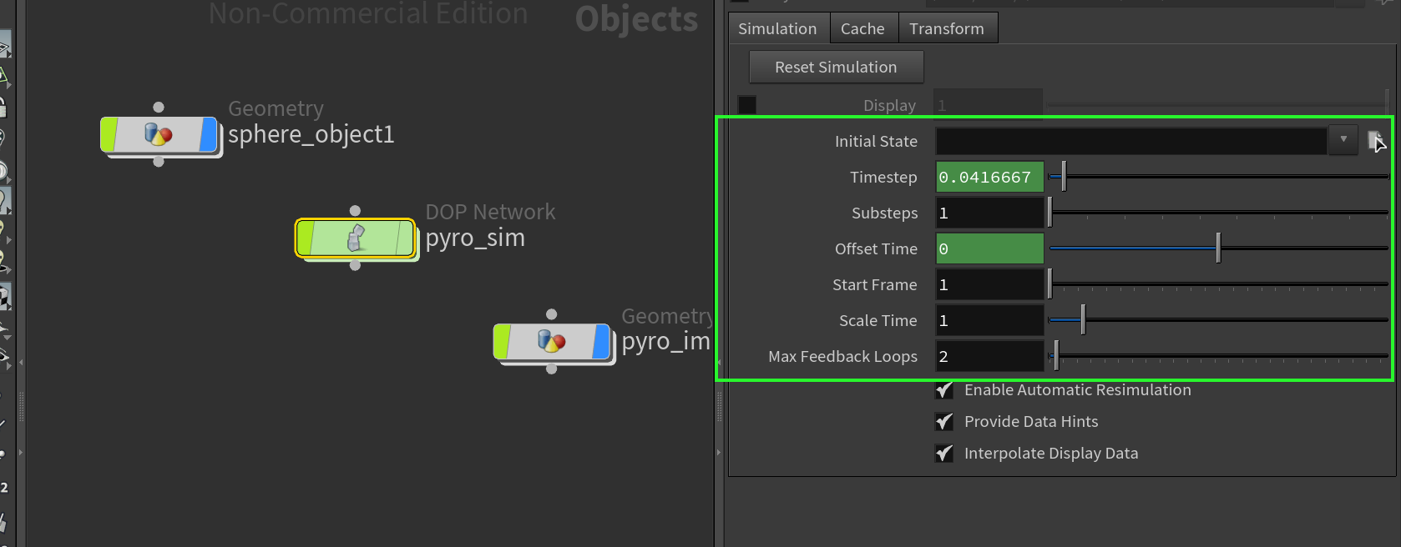Click the Substeps value field
1401x547 pixels.
pyautogui.click(x=989, y=213)
